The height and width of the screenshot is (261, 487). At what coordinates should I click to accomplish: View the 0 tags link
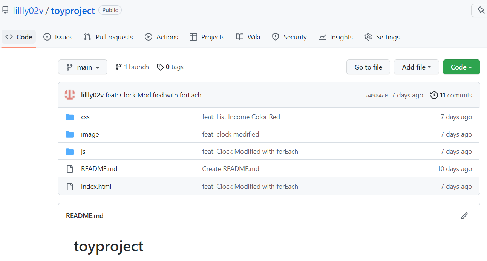[170, 67]
